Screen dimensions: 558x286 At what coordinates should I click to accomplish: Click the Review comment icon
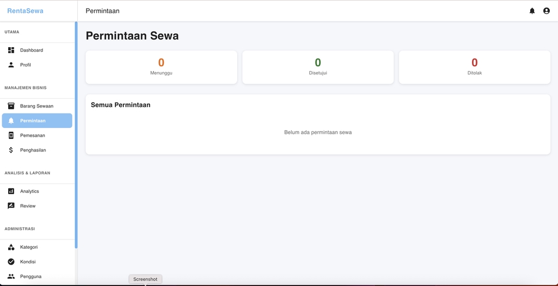tap(11, 206)
